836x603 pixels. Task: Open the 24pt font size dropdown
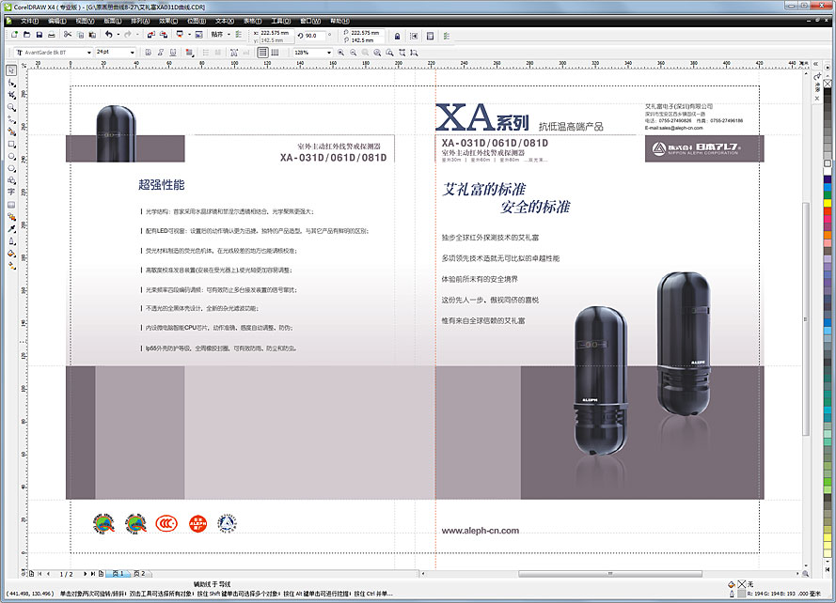(x=134, y=51)
